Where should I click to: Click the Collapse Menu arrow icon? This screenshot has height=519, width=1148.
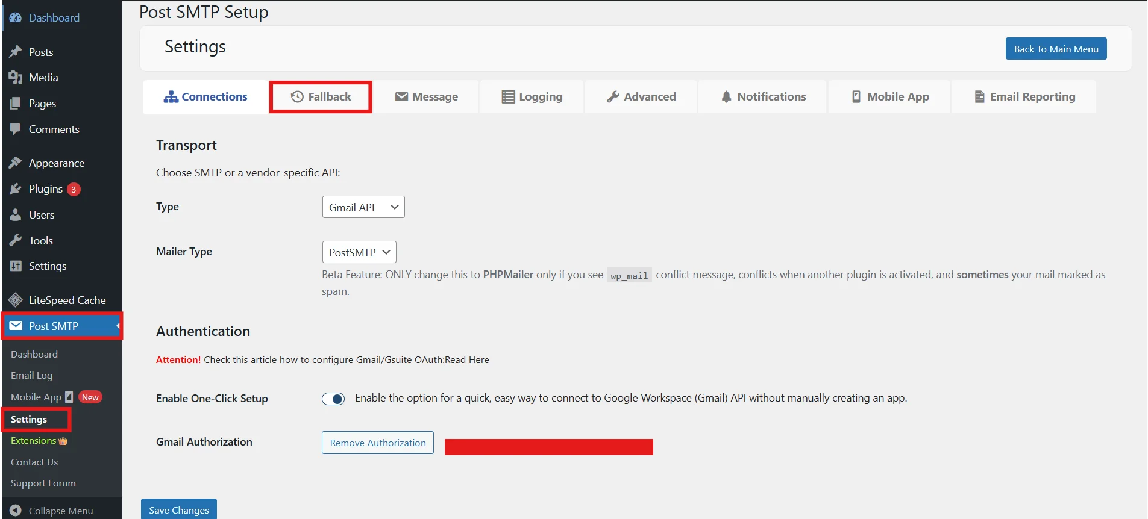[x=16, y=511]
